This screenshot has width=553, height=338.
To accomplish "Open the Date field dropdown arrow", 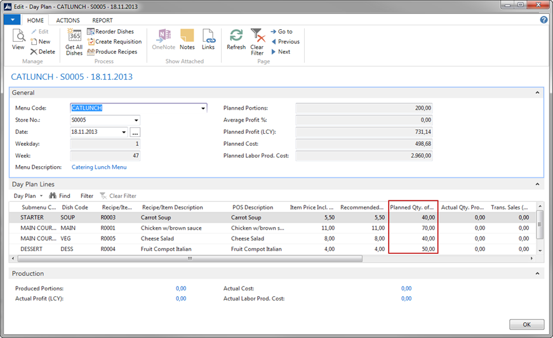I will (124, 132).
